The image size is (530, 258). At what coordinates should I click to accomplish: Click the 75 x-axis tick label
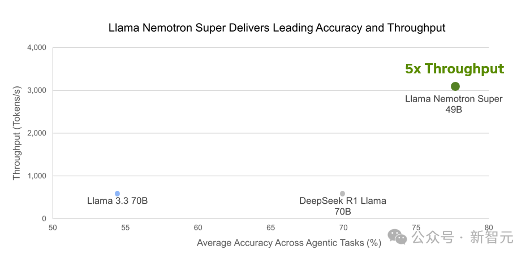416,228
